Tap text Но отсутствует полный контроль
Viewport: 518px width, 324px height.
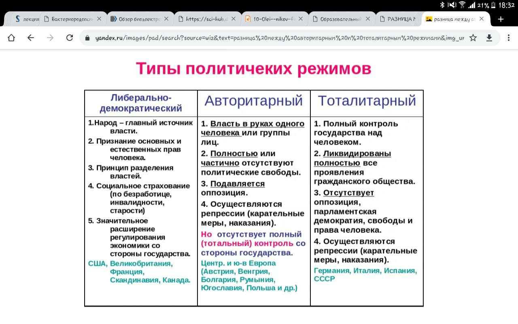[253, 243]
